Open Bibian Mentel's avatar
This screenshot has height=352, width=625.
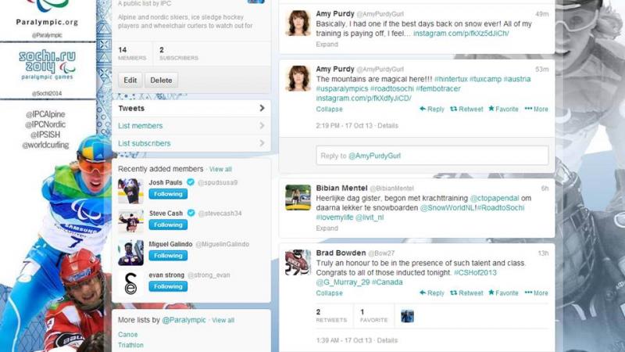[298, 197]
